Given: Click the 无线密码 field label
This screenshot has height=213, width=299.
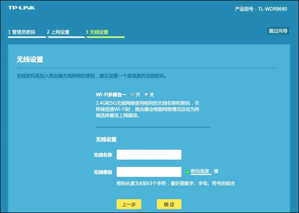Looking at the screenshot, I should tap(103, 172).
